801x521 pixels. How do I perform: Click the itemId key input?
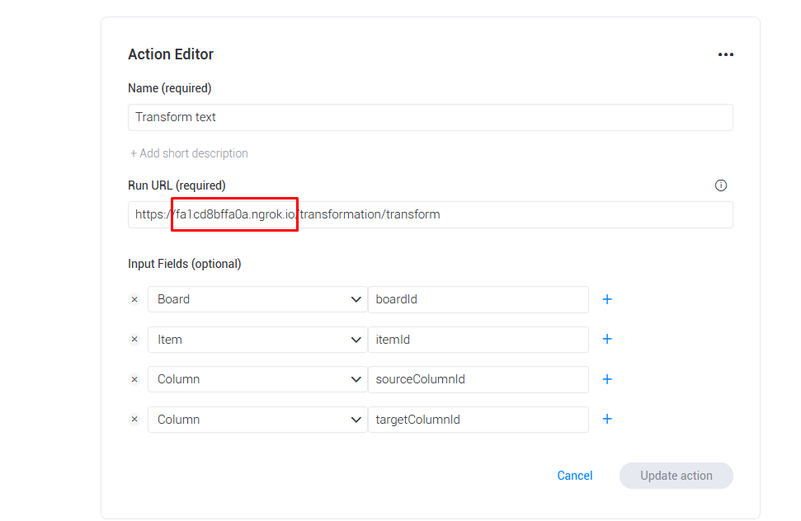(478, 340)
